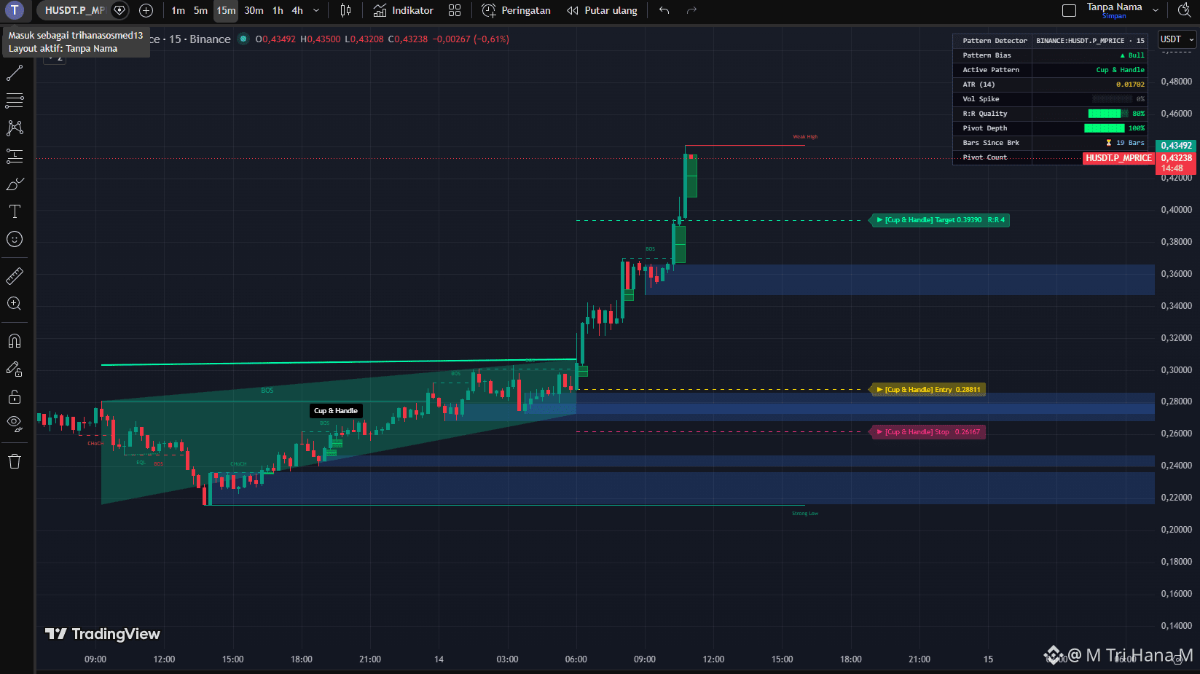Click the green market status dot

tap(243, 39)
